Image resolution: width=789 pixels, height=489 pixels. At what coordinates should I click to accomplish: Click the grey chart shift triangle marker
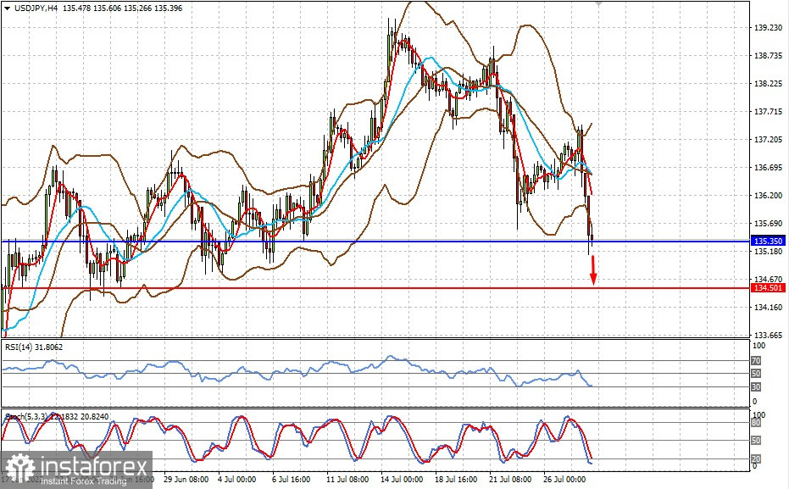click(x=598, y=3)
